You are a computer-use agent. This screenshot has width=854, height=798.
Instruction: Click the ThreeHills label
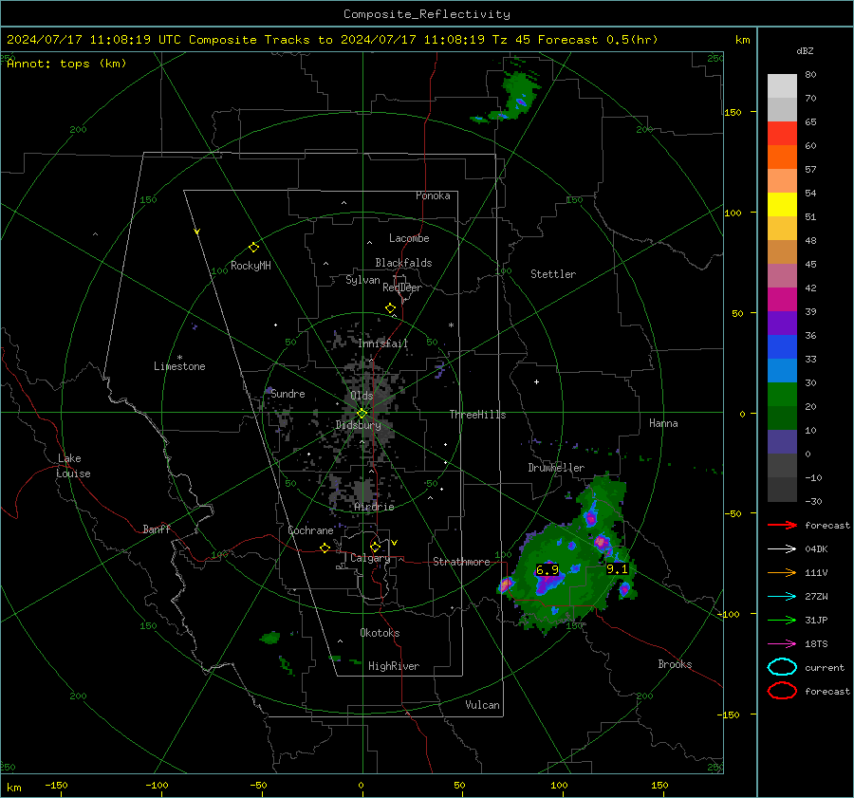click(x=477, y=415)
